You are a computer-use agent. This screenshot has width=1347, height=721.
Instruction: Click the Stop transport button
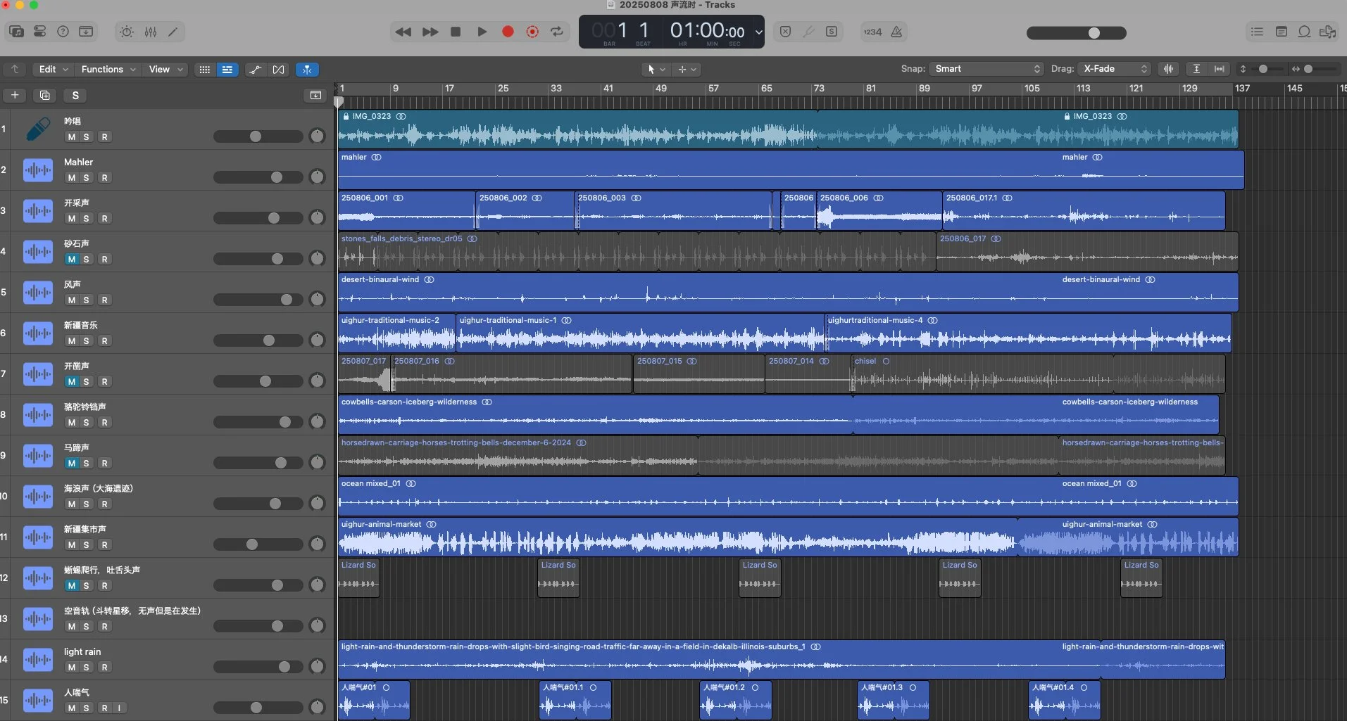[x=456, y=32]
